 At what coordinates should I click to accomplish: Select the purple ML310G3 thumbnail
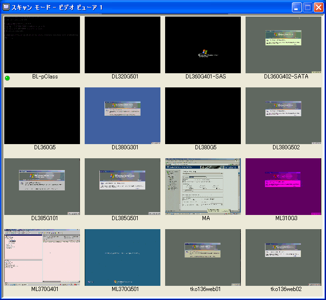coord(283,187)
